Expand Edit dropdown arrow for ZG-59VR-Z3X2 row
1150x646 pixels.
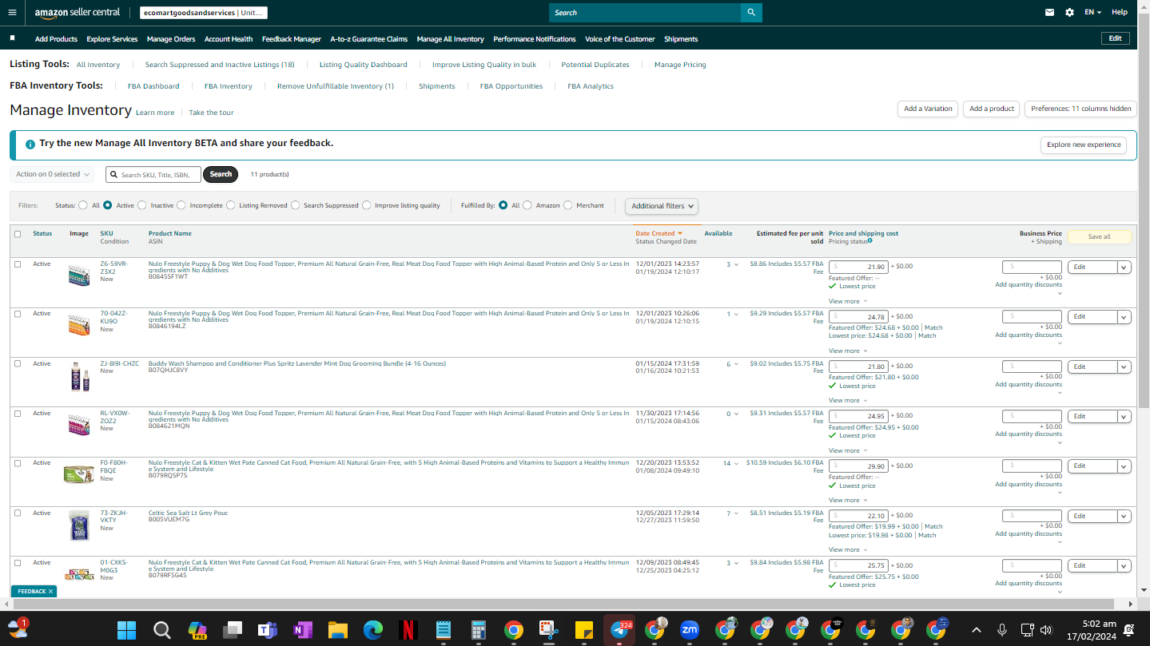[x=1124, y=267]
